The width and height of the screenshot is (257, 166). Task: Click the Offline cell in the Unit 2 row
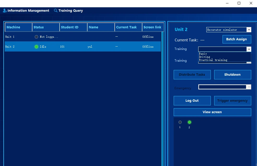(x=148, y=47)
